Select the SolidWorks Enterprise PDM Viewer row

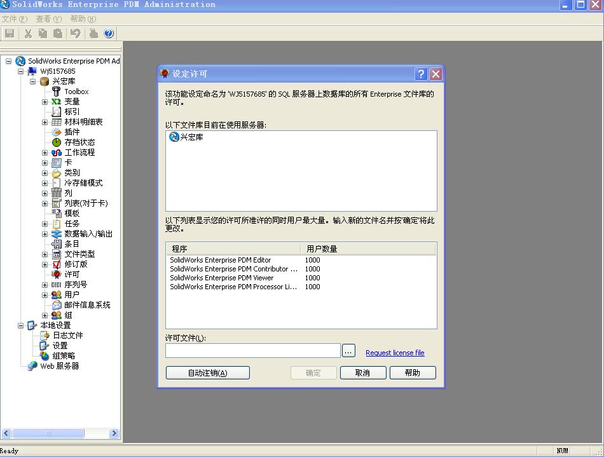[301, 278]
